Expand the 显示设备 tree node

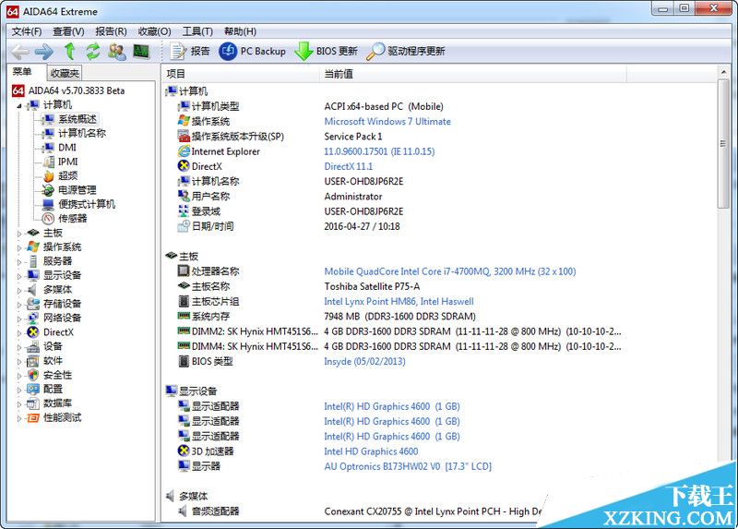[x=19, y=276]
